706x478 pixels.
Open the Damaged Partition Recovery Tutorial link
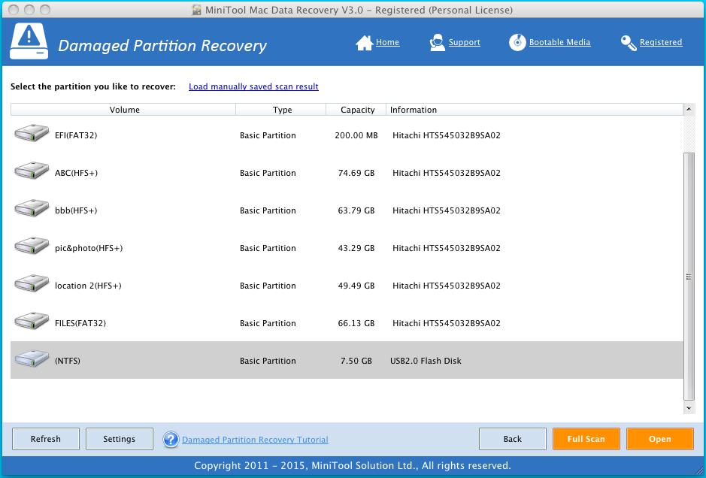point(255,440)
